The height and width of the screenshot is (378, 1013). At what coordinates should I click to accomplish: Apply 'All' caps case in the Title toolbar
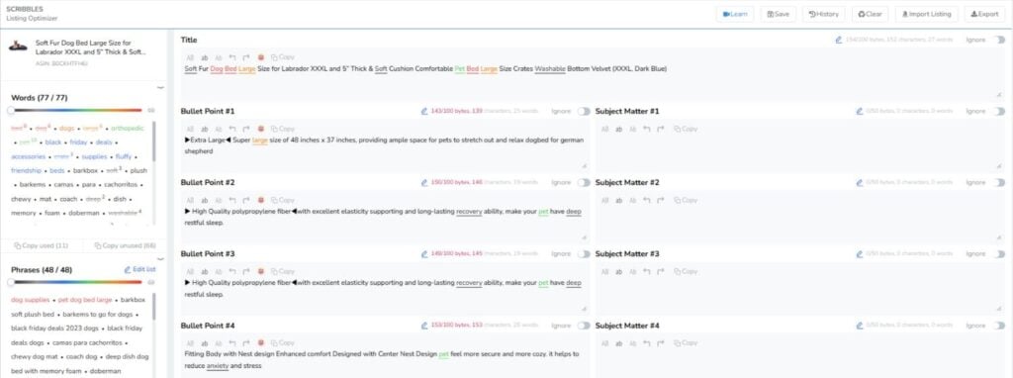[x=189, y=57]
